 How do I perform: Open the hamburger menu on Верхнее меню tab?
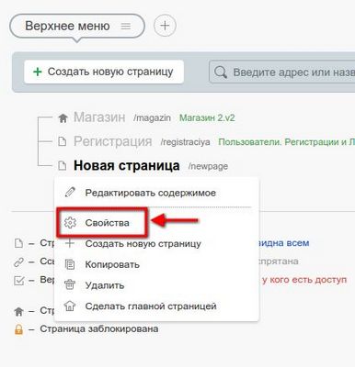(126, 26)
